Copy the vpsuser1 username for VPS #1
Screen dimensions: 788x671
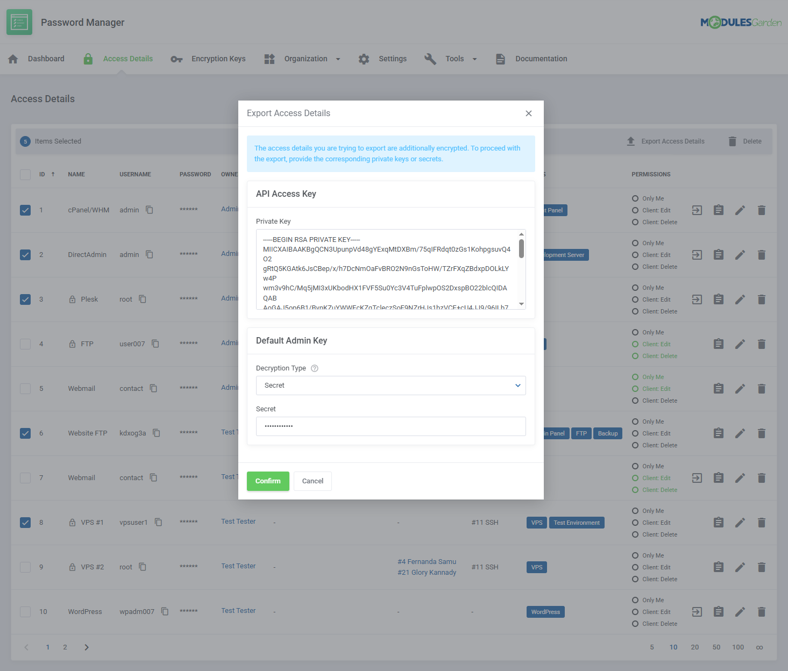[x=159, y=522]
